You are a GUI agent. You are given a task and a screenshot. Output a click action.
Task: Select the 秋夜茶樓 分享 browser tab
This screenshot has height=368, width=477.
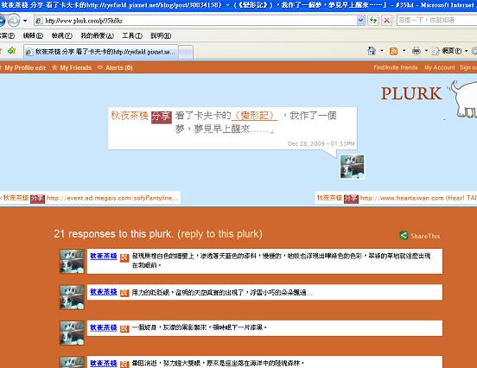[101, 52]
